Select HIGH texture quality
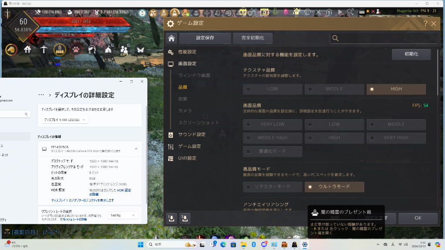Image resolution: width=445 pixels, height=250 pixels. click(x=396, y=89)
